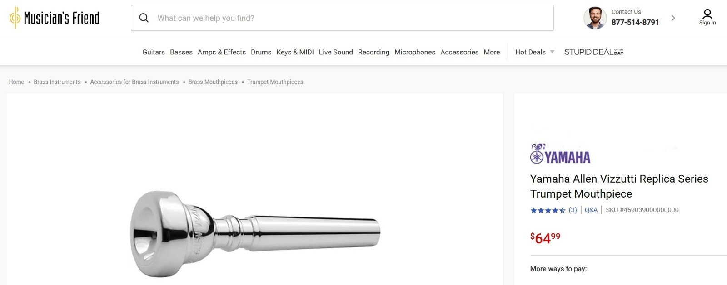
Task: Select the Microphones menu item
Action: click(x=415, y=52)
